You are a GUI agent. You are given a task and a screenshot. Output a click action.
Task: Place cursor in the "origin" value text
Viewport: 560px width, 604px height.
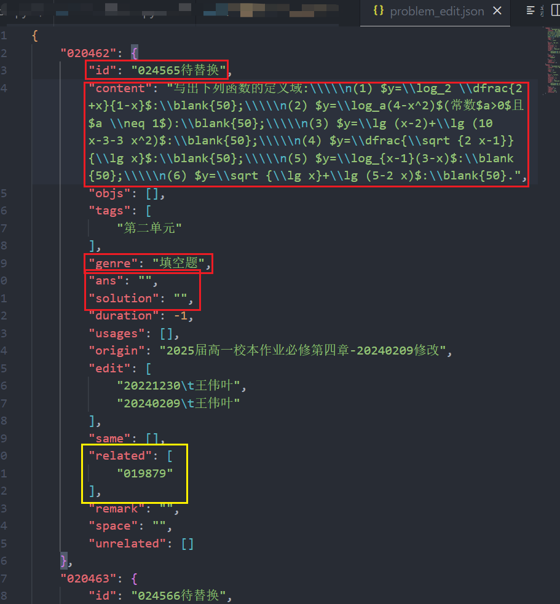coord(246,350)
